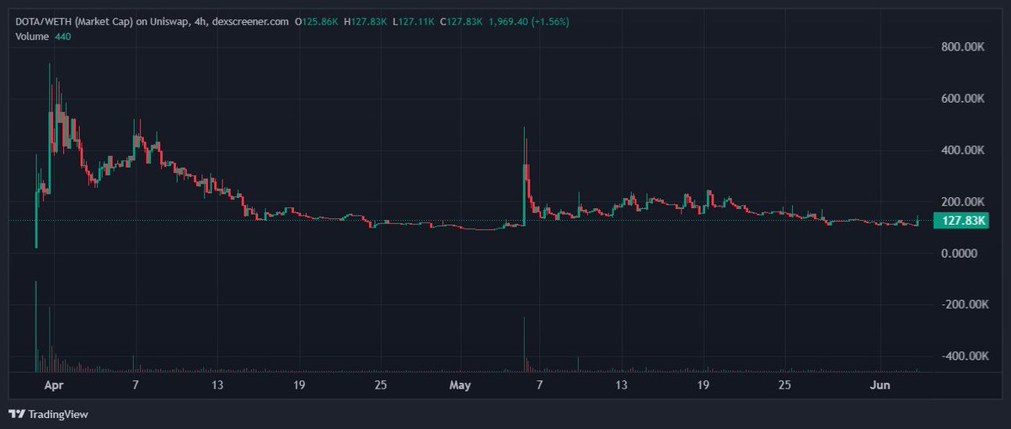Click the 200.00K price axis label

pyautogui.click(x=963, y=201)
